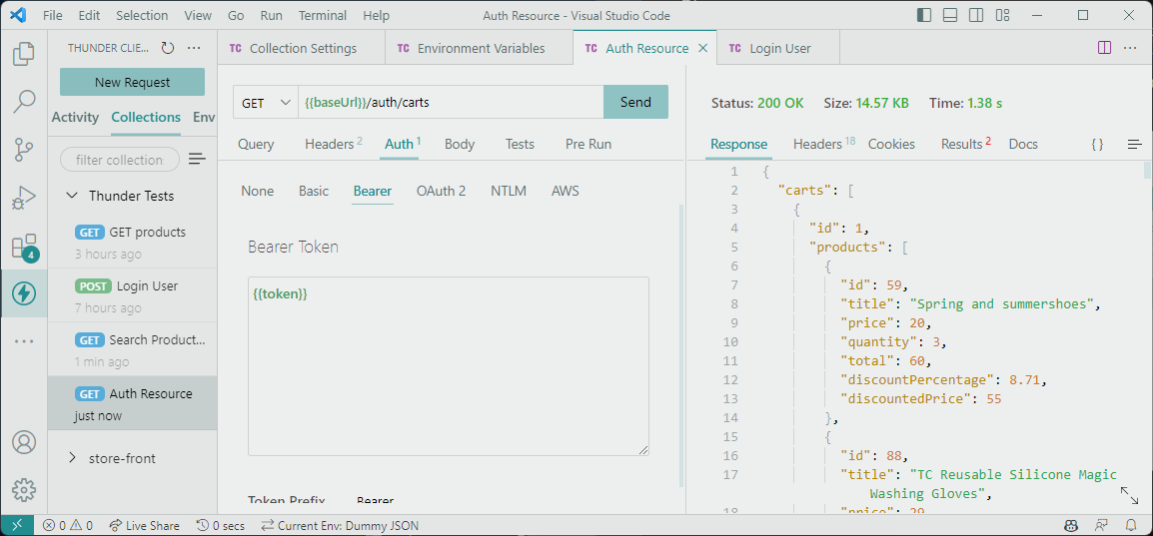Expand the store-front collection
1153x536 pixels.
[x=72, y=458]
